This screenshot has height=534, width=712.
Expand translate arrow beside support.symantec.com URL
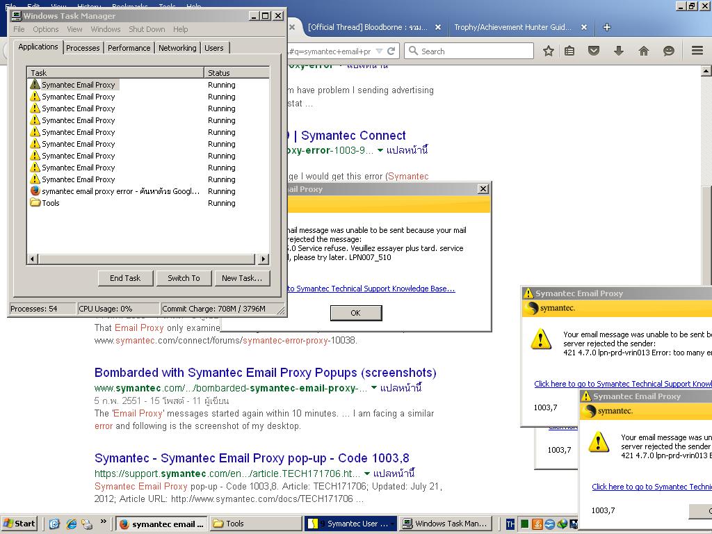coord(367,473)
